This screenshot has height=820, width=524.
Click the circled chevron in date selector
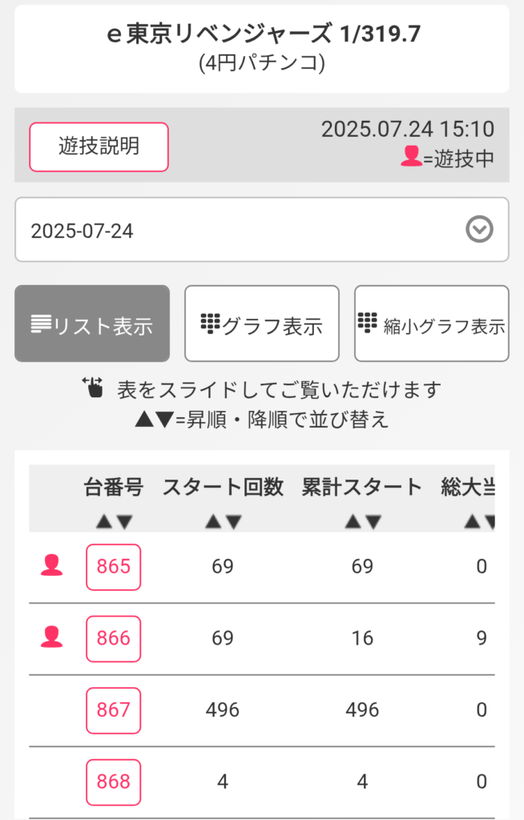479,229
